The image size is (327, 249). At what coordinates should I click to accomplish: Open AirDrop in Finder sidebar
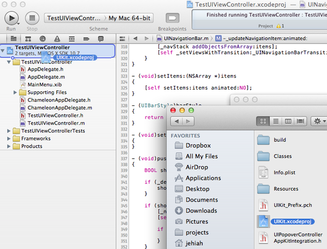click(191, 167)
